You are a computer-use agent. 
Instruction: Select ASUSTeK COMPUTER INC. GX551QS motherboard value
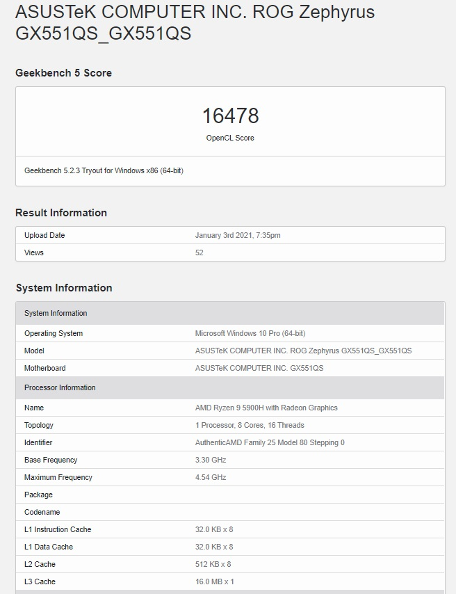coord(259,368)
